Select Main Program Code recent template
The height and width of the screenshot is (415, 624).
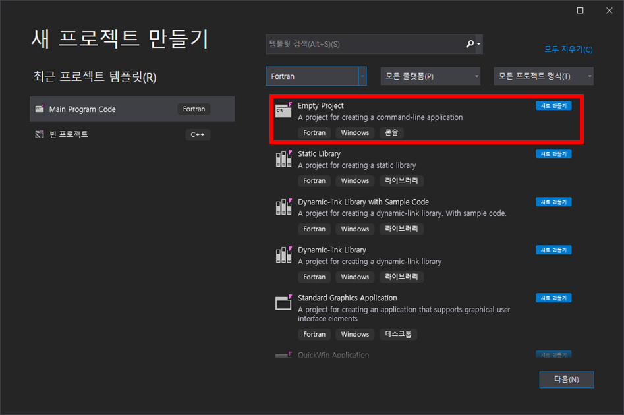pyautogui.click(x=132, y=109)
